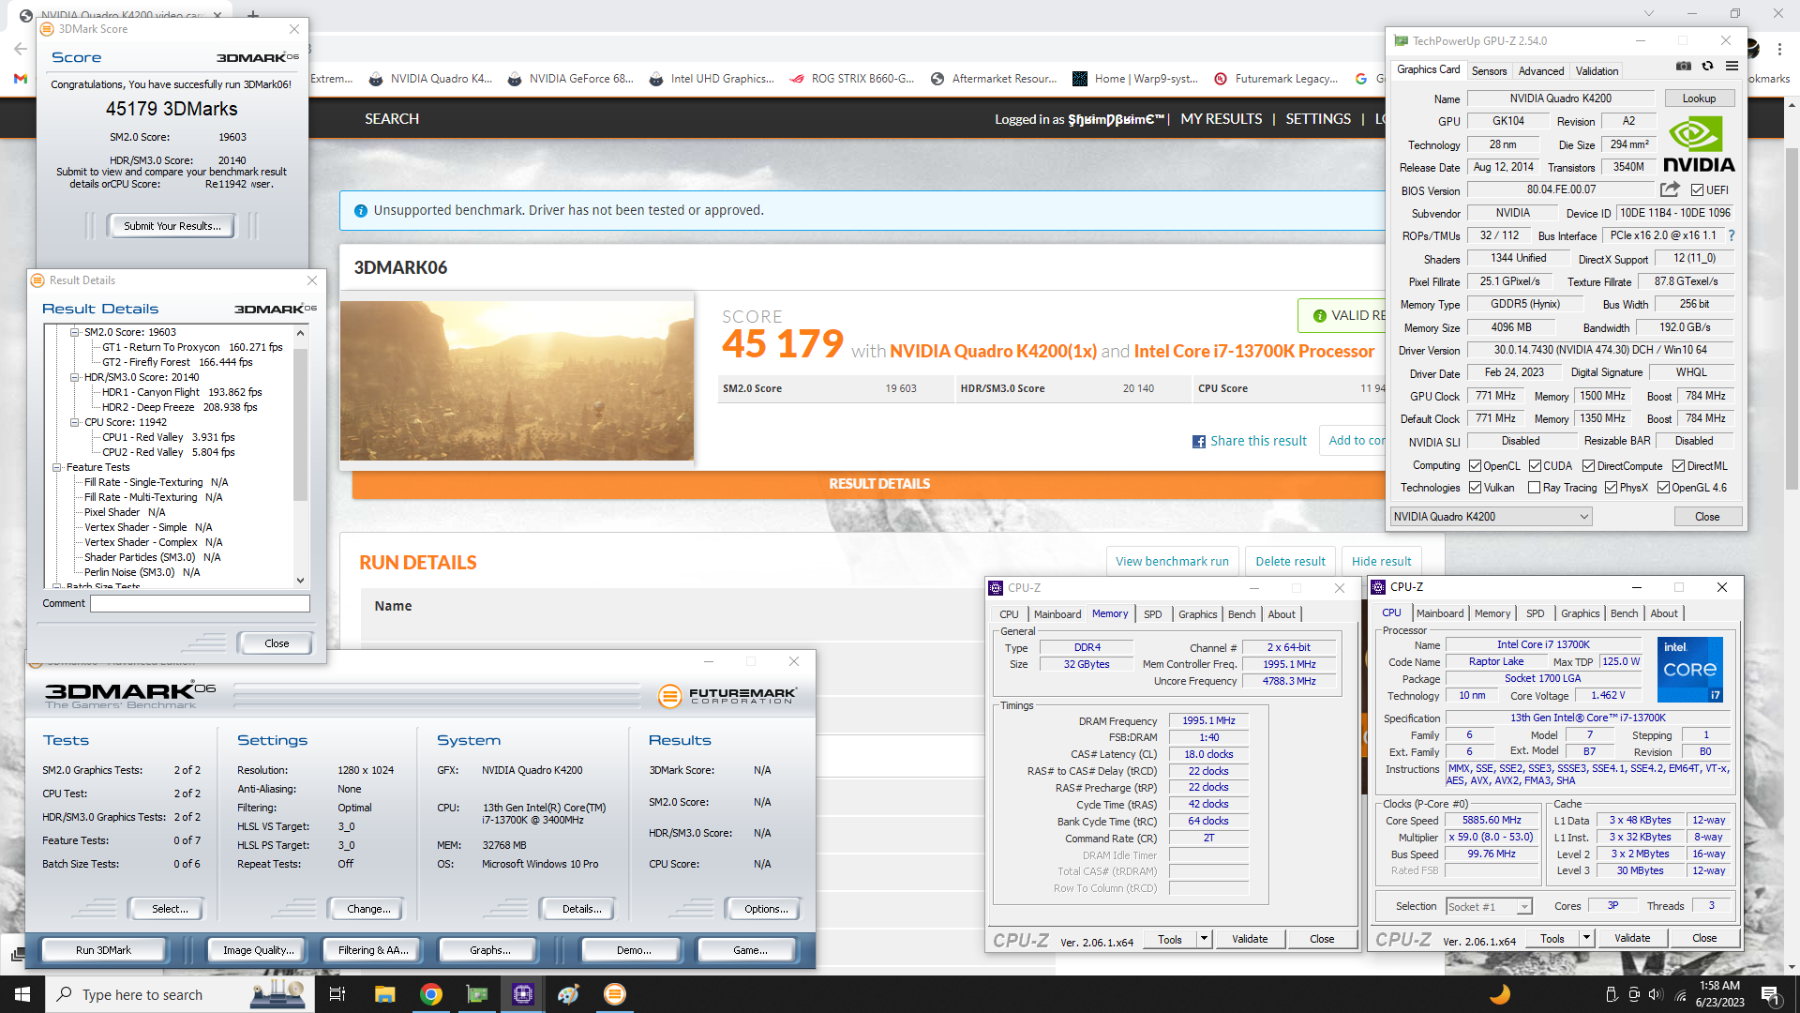This screenshot has width=1800, height=1013.
Task: Click the volume speaker tray icon
Action: [1655, 994]
